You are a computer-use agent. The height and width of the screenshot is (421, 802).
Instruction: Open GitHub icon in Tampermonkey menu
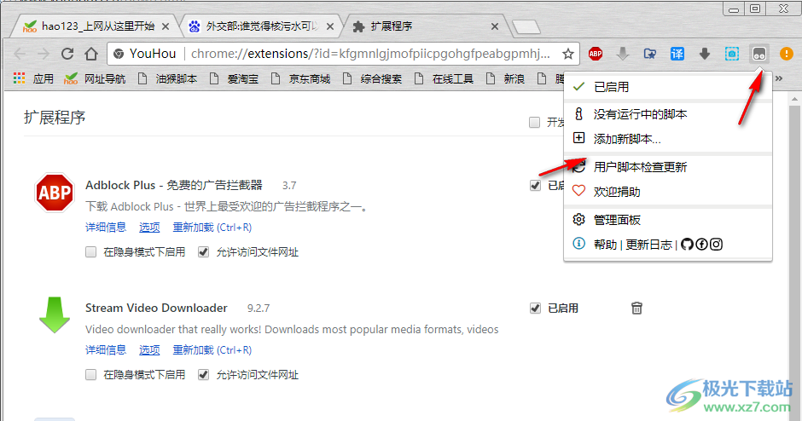(x=687, y=245)
